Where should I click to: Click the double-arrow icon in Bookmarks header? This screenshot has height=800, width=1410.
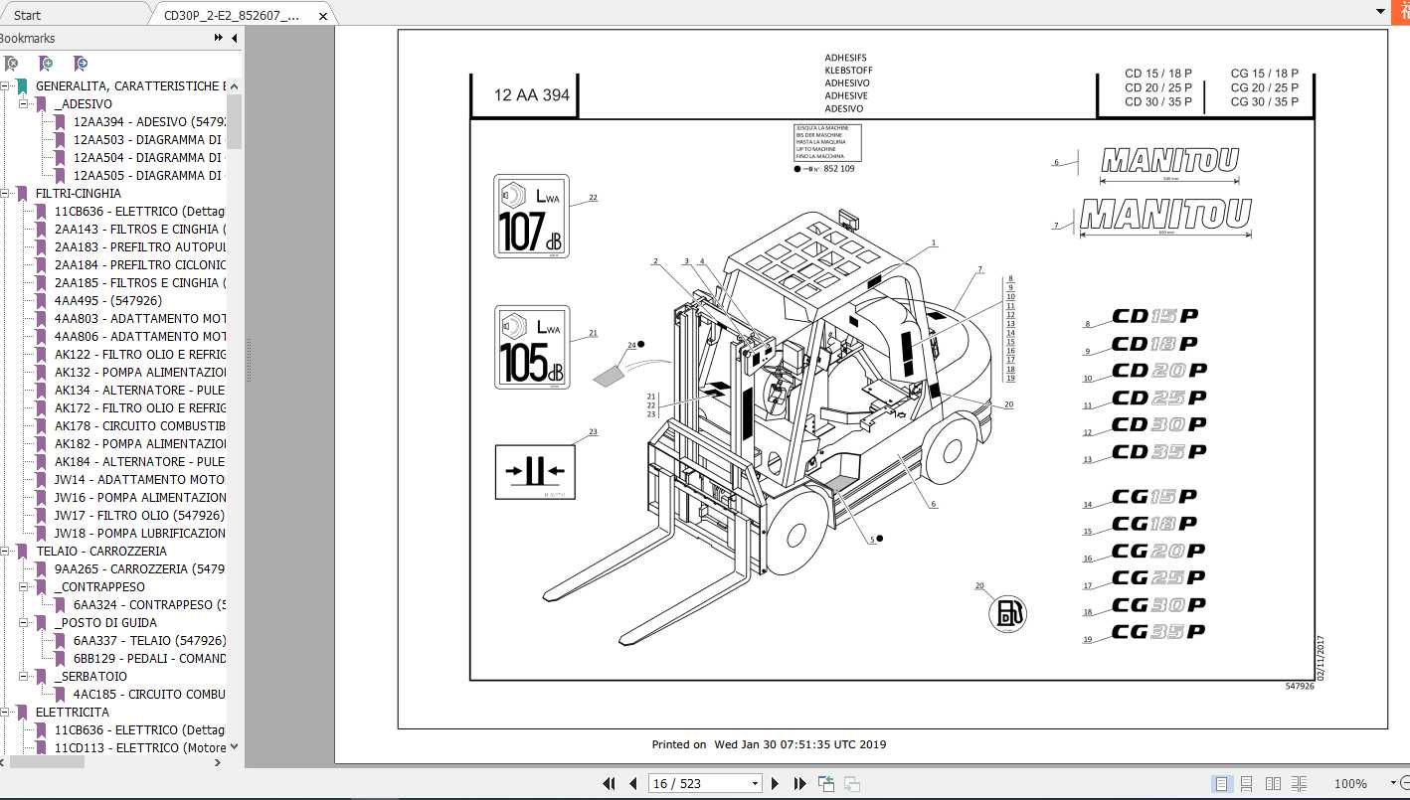[219, 38]
